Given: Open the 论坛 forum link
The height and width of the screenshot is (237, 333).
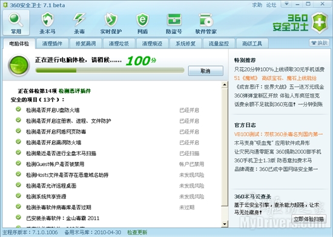Looking at the screenshot, I should [x=271, y=5].
